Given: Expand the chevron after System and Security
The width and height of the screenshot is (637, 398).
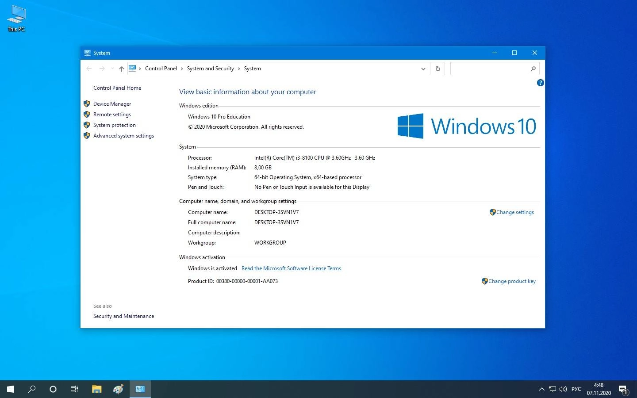Looking at the screenshot, I should 239,69.
